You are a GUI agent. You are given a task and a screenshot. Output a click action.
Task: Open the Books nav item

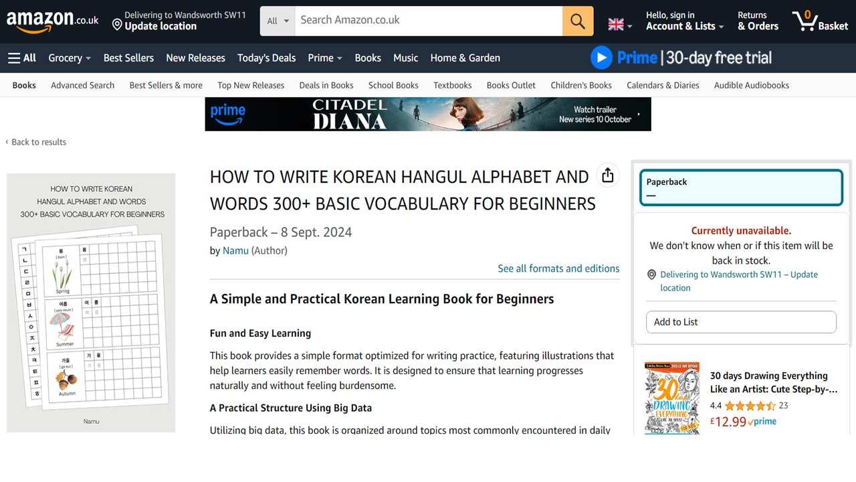tap(368, 58)
